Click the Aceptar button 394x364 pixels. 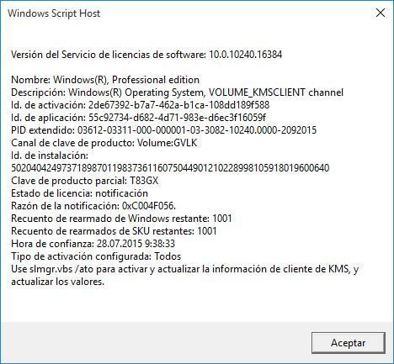pyautogui.click(x=349, y=343)
